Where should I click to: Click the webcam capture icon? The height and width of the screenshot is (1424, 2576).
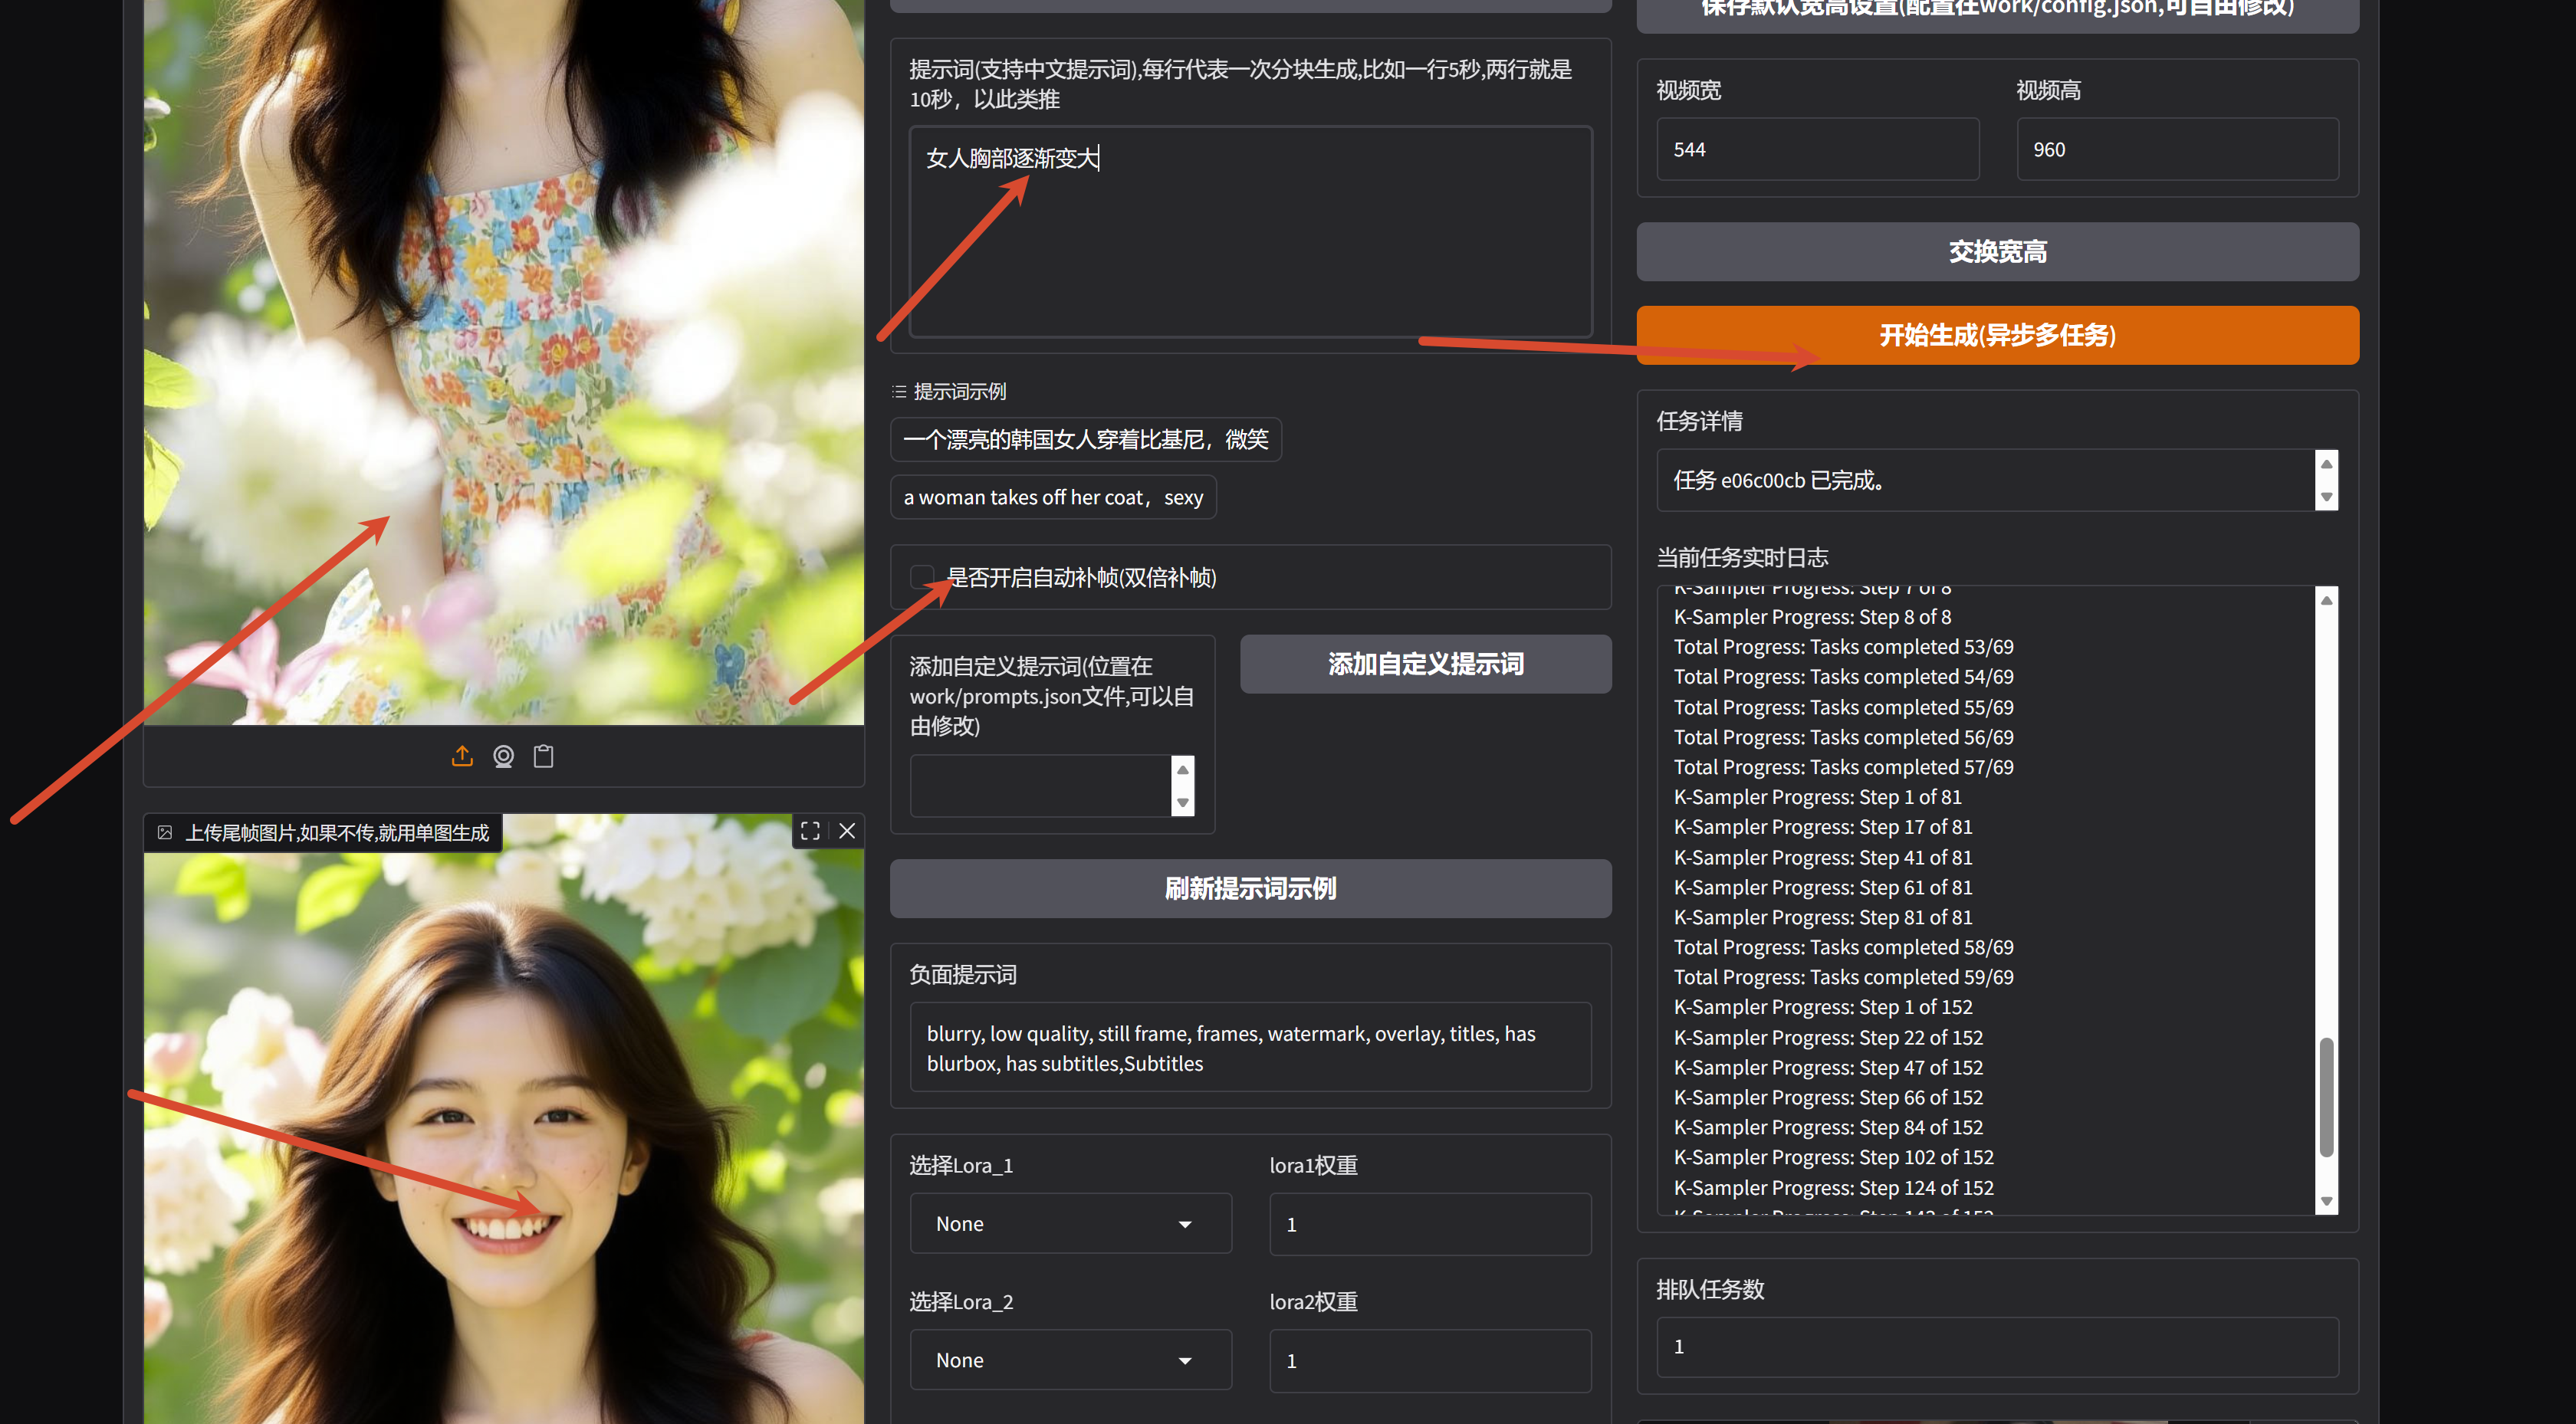coord(503,757)
